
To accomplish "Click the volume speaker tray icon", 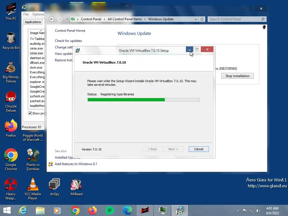I will (258, 211).
